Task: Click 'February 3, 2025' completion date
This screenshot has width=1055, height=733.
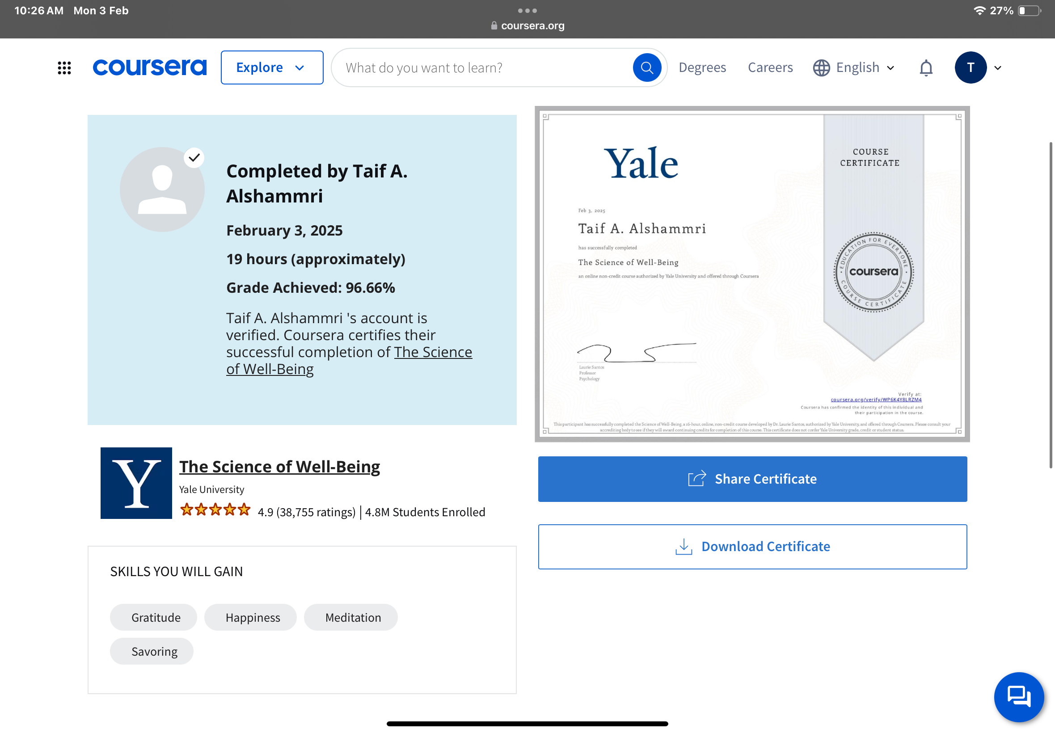Action: tap(285, 230)
